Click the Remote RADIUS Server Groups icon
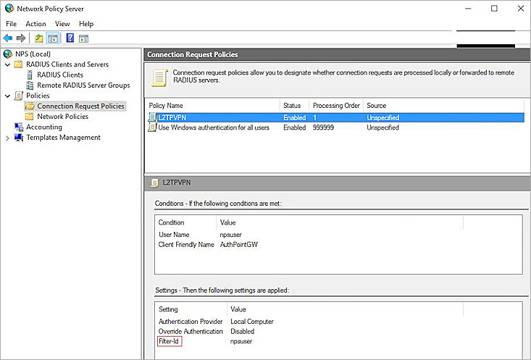The height and width of the screenshot is (360, 531). [30, 85]
